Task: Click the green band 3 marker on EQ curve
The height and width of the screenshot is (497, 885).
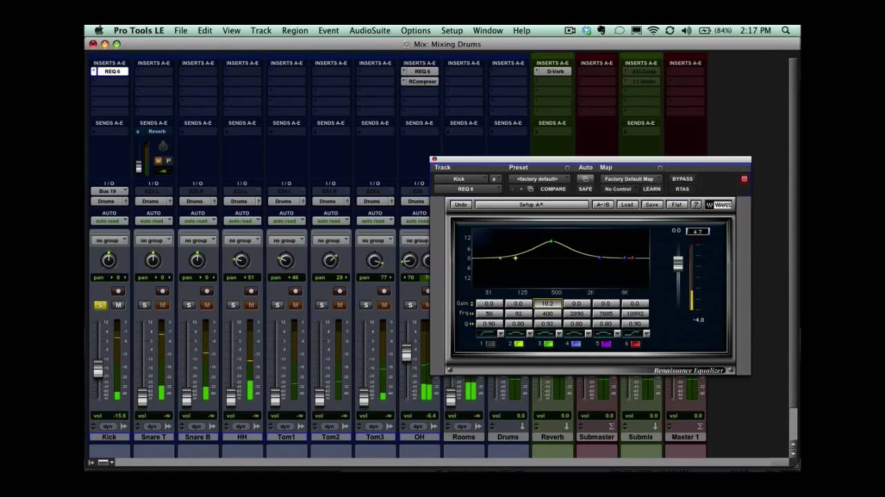Action: (x=551, y=241)
